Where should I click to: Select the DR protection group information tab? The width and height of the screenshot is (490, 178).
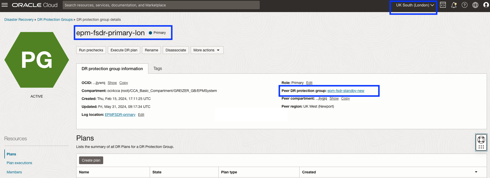112,69
